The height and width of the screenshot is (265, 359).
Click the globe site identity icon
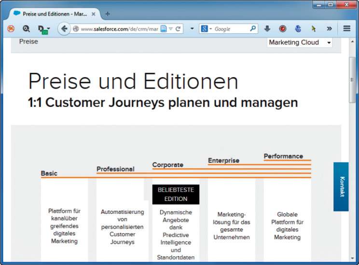(76, 29)
